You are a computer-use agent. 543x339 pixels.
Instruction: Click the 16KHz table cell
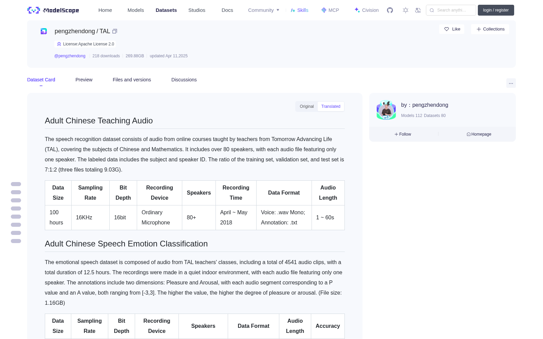pos(90,218)
